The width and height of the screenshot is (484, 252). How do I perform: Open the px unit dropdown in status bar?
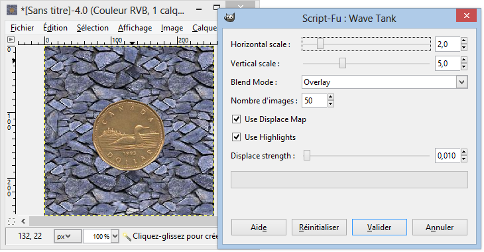point(68,237)
